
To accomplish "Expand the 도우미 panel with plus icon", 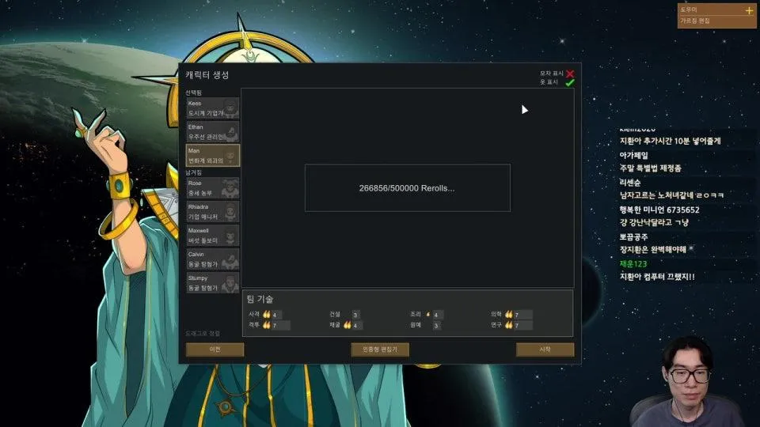I will point(749,10).
